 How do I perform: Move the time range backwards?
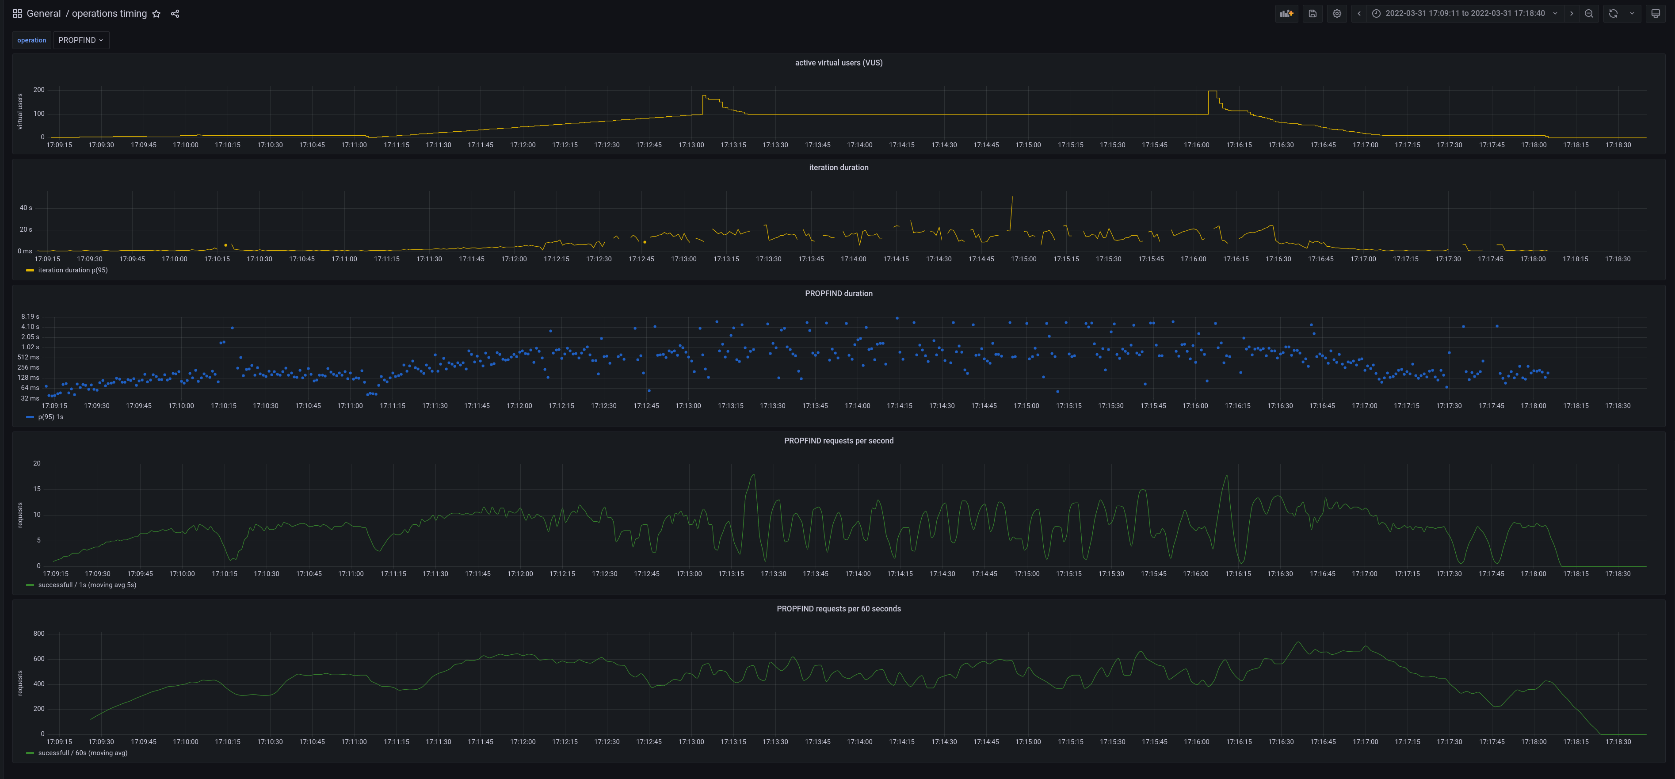[x=1359, y=14]
